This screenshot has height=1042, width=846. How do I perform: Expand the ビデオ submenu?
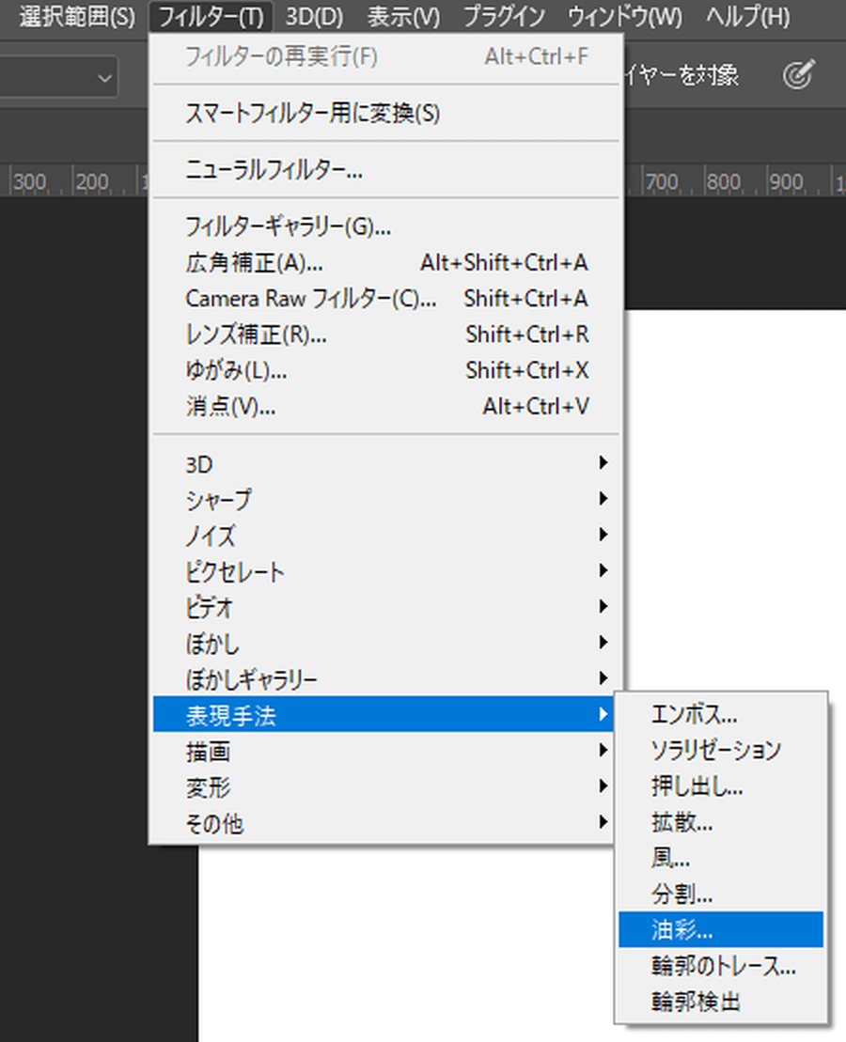pos(385,607)
